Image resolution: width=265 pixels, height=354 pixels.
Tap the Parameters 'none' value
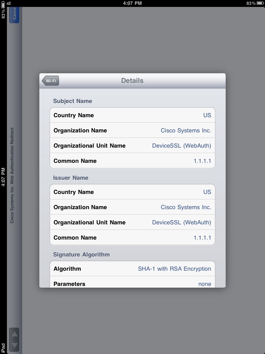pos(205,284)
